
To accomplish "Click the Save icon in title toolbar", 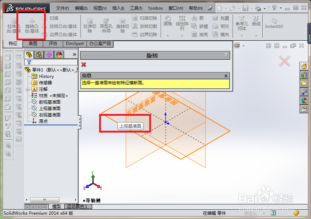I will [246, 8].
